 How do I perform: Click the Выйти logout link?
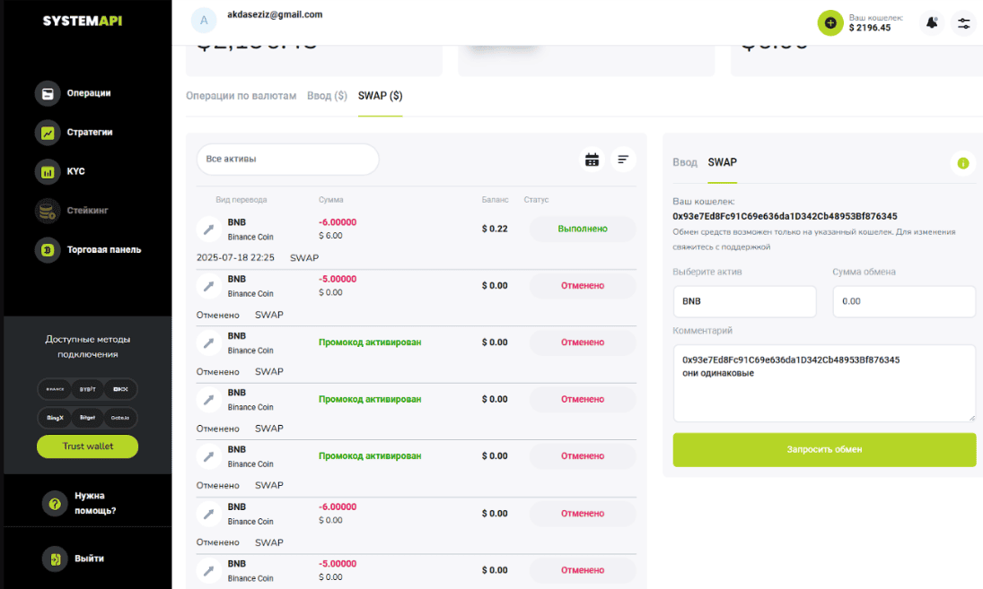(89, 559)
